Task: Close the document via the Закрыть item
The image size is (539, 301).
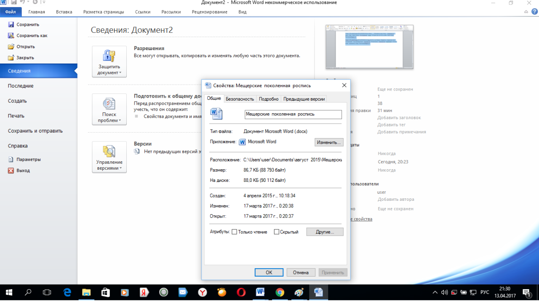Action: tap(21, 57)
